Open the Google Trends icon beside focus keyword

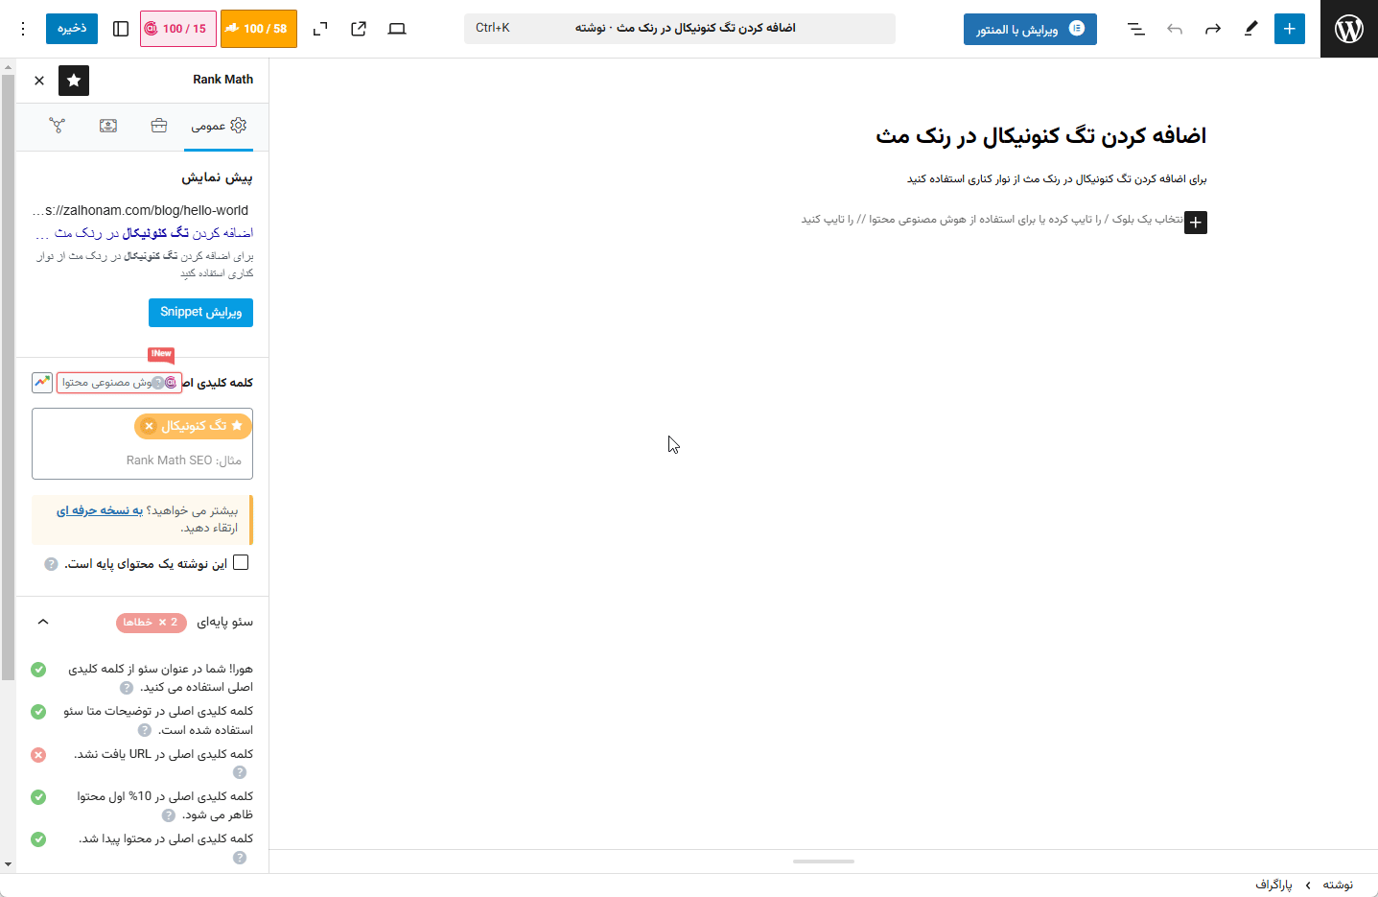coord(42,383)
